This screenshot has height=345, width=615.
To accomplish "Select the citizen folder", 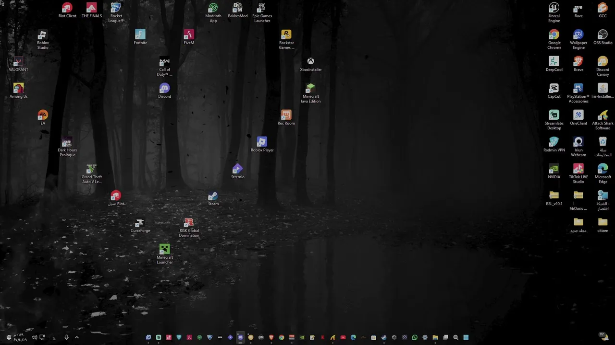I will (x=603, y=225).
